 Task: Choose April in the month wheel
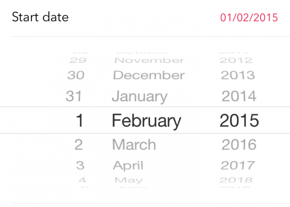(128, 165)
